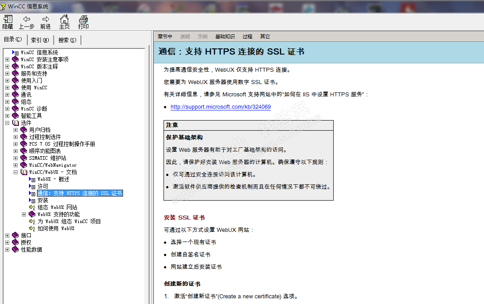Expand the 使用 WinCC tree node
Viewport: 484px width, 304px height.
click(7, 88)
